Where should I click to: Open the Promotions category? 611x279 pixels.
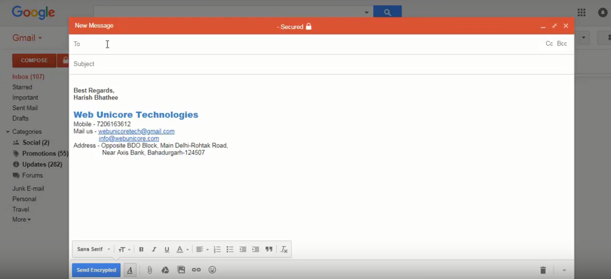[45, 153]
